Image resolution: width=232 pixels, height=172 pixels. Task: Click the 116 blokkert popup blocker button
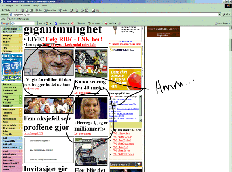tap(78, 23)
